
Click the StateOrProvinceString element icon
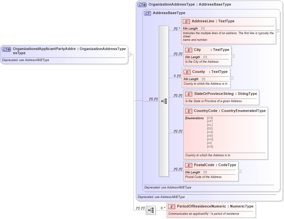point(189,94)
